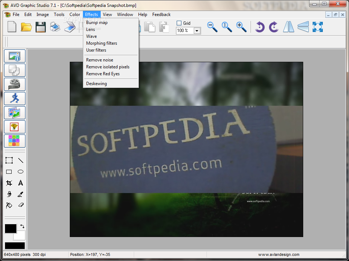
Task: Click www.avlandesign.com in status bar
Action: [x=279, y=254]
